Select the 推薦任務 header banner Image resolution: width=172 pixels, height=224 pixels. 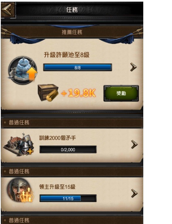tap(72, 32)
